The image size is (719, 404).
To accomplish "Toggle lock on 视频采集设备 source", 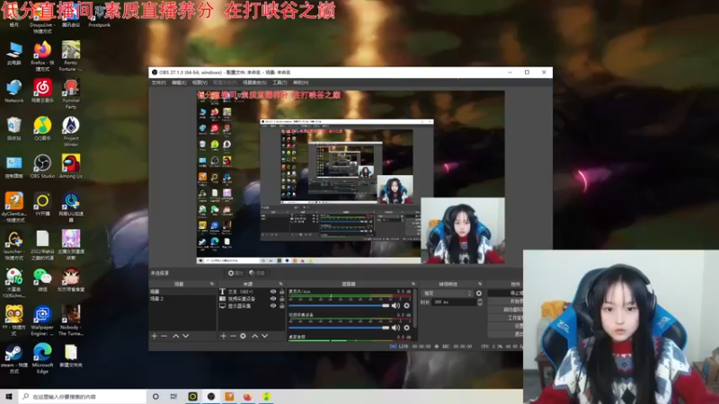I will click(282, 299).
